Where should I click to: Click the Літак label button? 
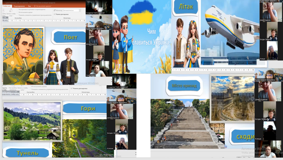pos(186,7)
